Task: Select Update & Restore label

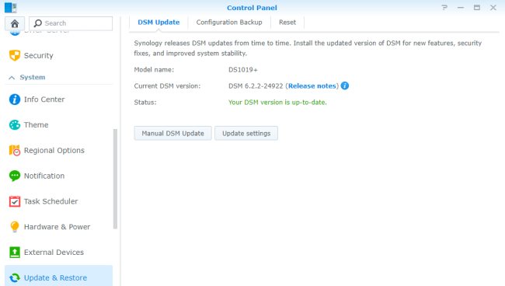Action: click(x=55, y=277)
